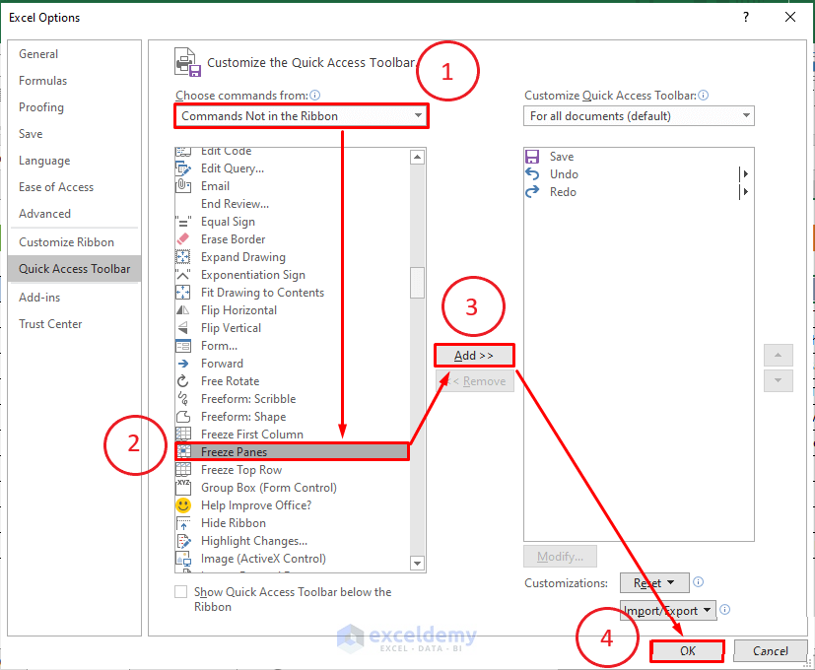Image resolution: width=815 pixels, height=670 pixels.
Task: Click the Form command icon
Action: tap(183, 346)
